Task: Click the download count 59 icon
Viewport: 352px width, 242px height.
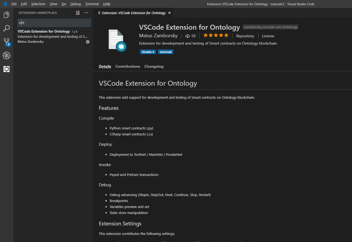Action: point(188,36)
